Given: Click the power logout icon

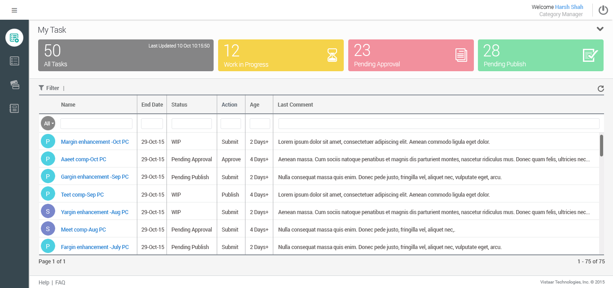Looking at the screenshot, I should (x=603, y=10).
